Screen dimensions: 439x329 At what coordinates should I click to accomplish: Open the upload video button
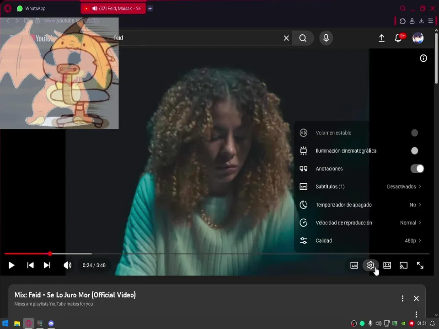pos(381,38)
